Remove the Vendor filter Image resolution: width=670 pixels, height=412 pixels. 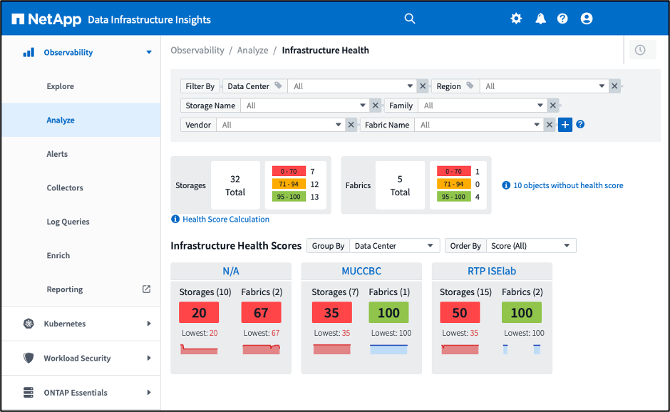coord(351,125)
